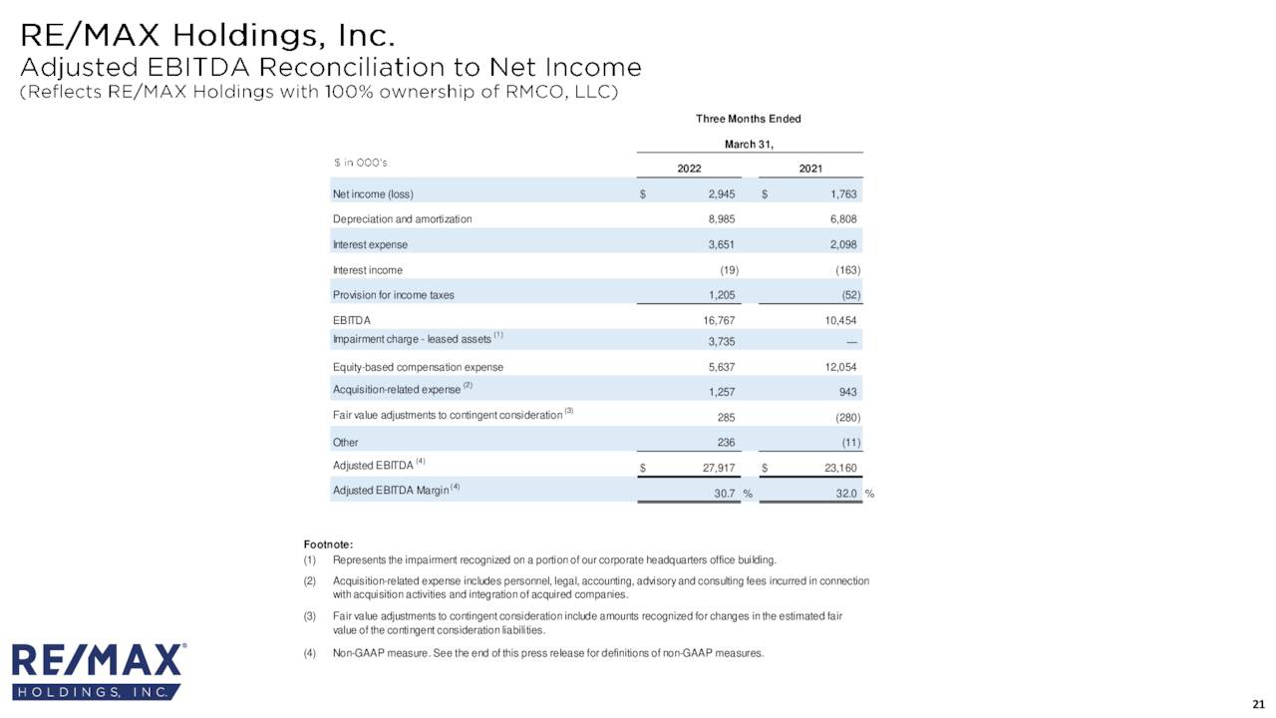Select fair value adjustment value 285

pos(726,418)
